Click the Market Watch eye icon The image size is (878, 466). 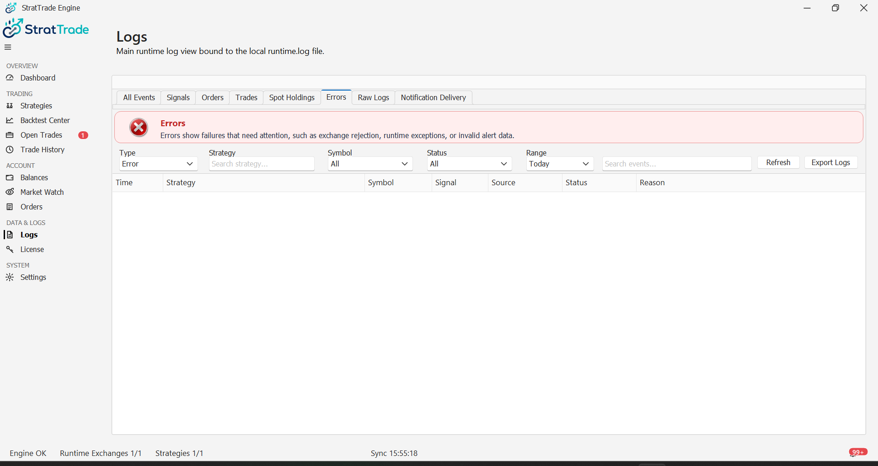tap(10, 192)
